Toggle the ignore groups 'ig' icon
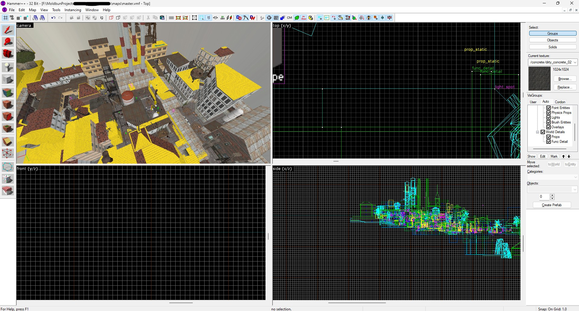This screenshot has width=579, height=311. coord(102,18)
